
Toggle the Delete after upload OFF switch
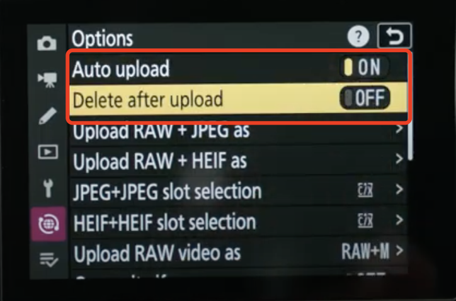click(x=365, y=98)
